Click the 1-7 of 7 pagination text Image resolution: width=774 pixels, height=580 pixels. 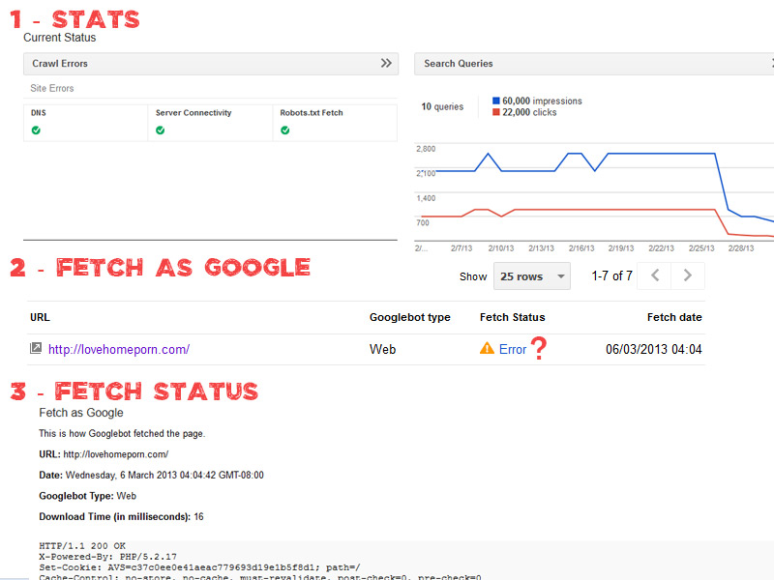click(612, 275)
